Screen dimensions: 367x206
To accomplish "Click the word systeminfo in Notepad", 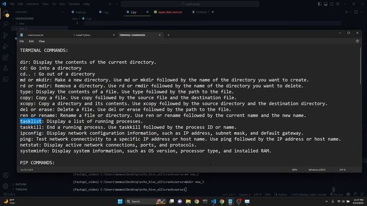I will coord(33,151).
